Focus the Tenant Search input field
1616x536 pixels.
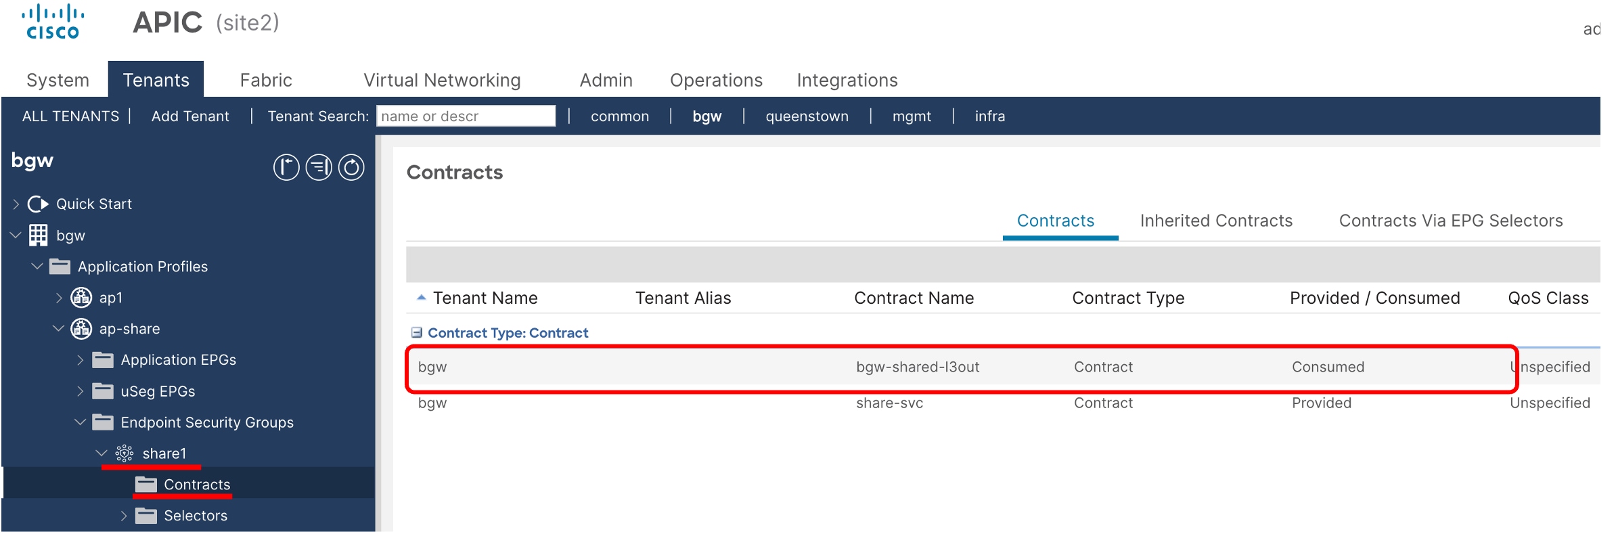(x=466, y=116)
